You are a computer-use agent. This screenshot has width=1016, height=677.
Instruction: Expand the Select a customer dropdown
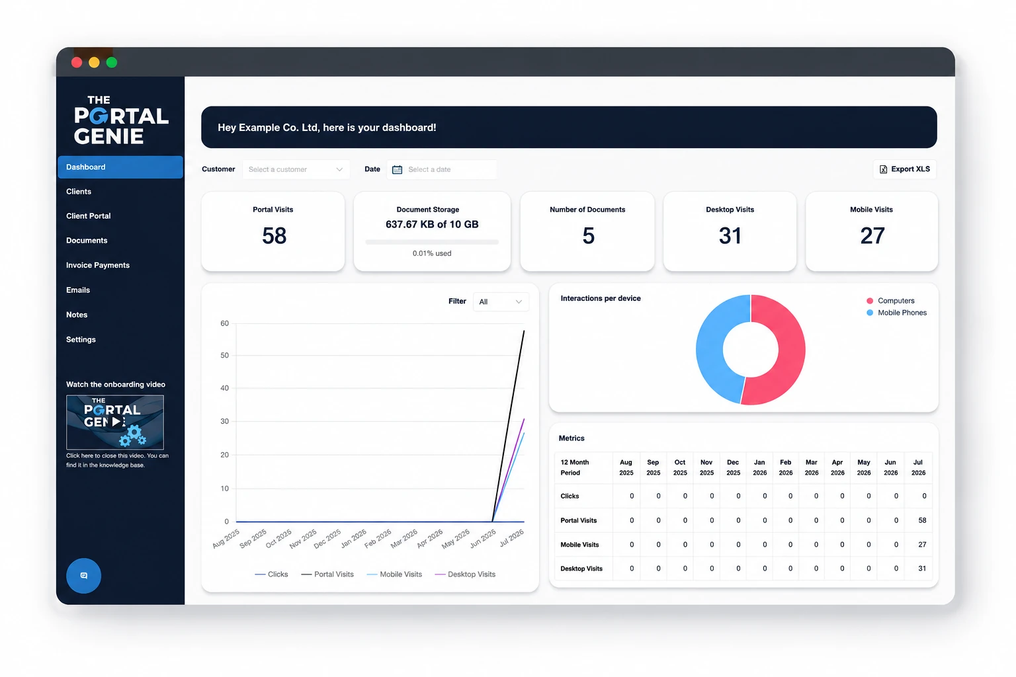tap(296, 170)
